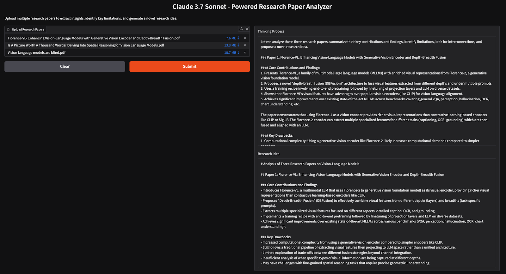This screenshot has width=506, height=274.
Task: Click the '### Paper 1: Florence-VL' line in Thinking Process
Action: 353,57
